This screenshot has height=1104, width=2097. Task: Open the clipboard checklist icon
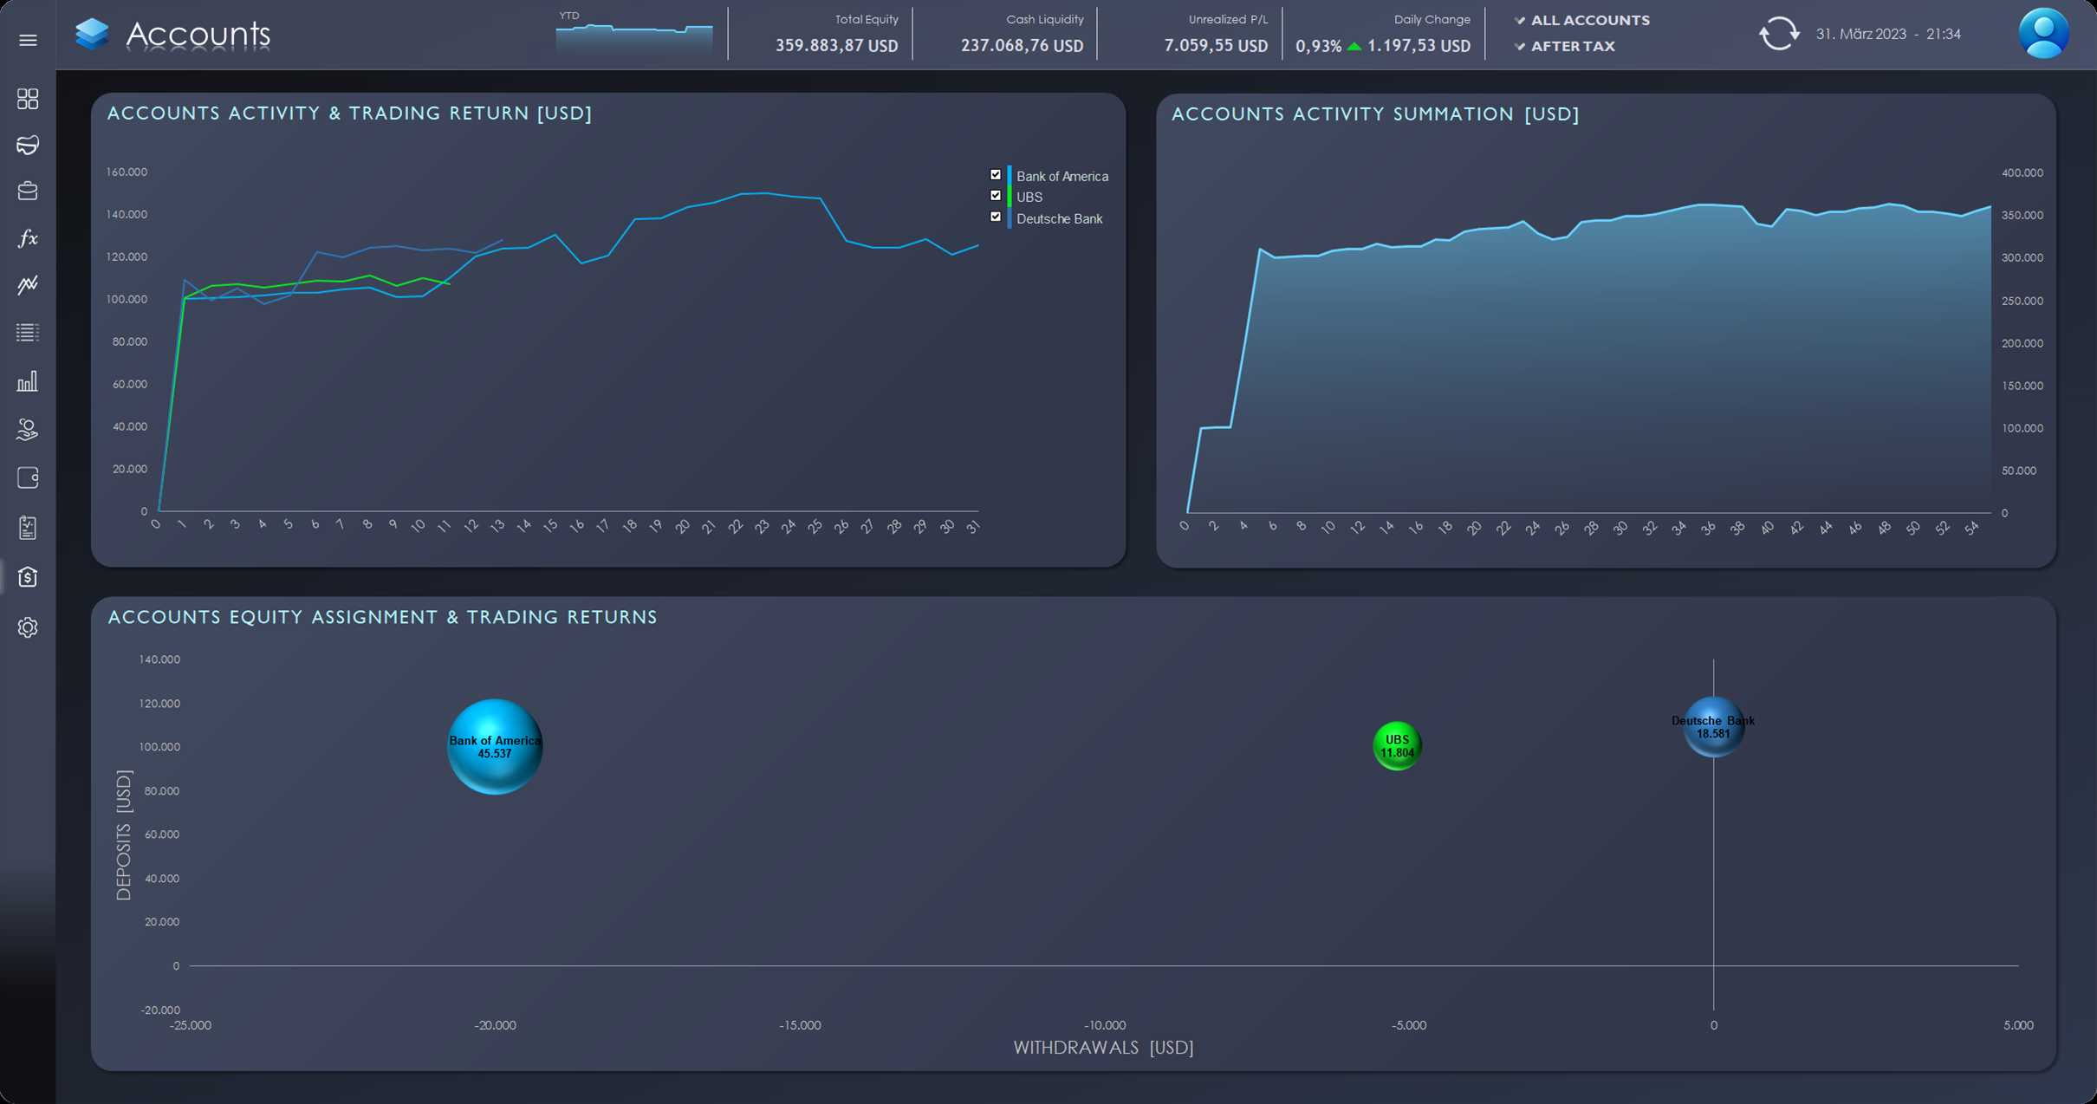(28, 528)
